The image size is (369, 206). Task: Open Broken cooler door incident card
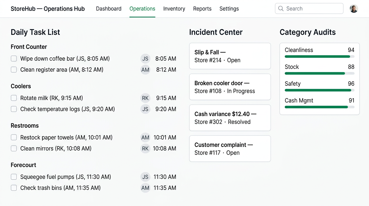click(230, 87)
